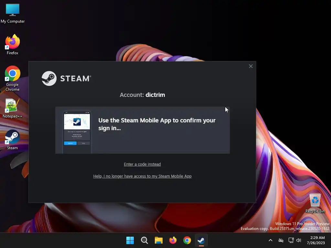Click the 'Enter a code instead' link

click(x=142, y=164)
